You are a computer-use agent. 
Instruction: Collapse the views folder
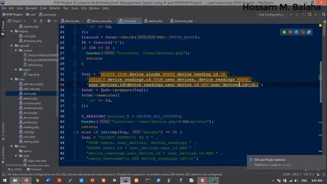click(x=12, y=147)
